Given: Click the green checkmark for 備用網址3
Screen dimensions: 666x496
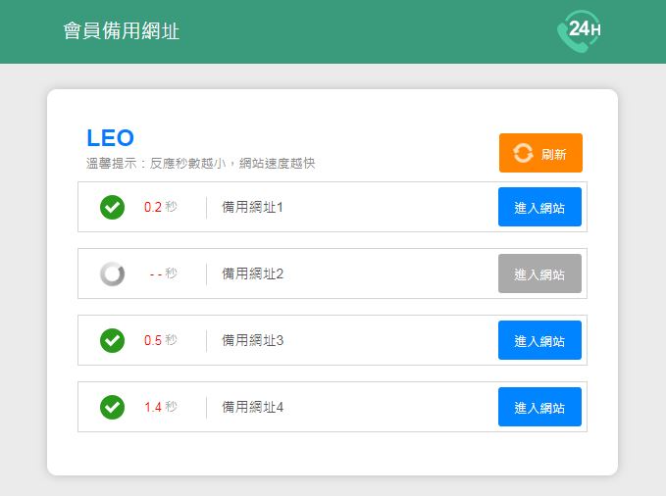Looking at the screenshot, I should tap(113, 340).
